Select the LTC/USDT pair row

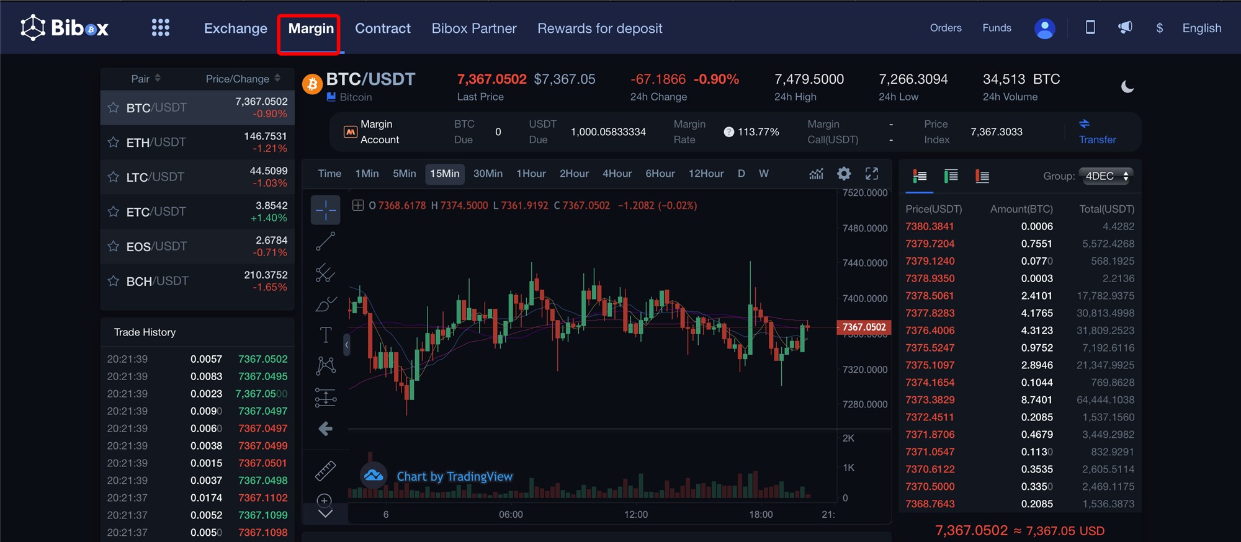pos(197,177)
